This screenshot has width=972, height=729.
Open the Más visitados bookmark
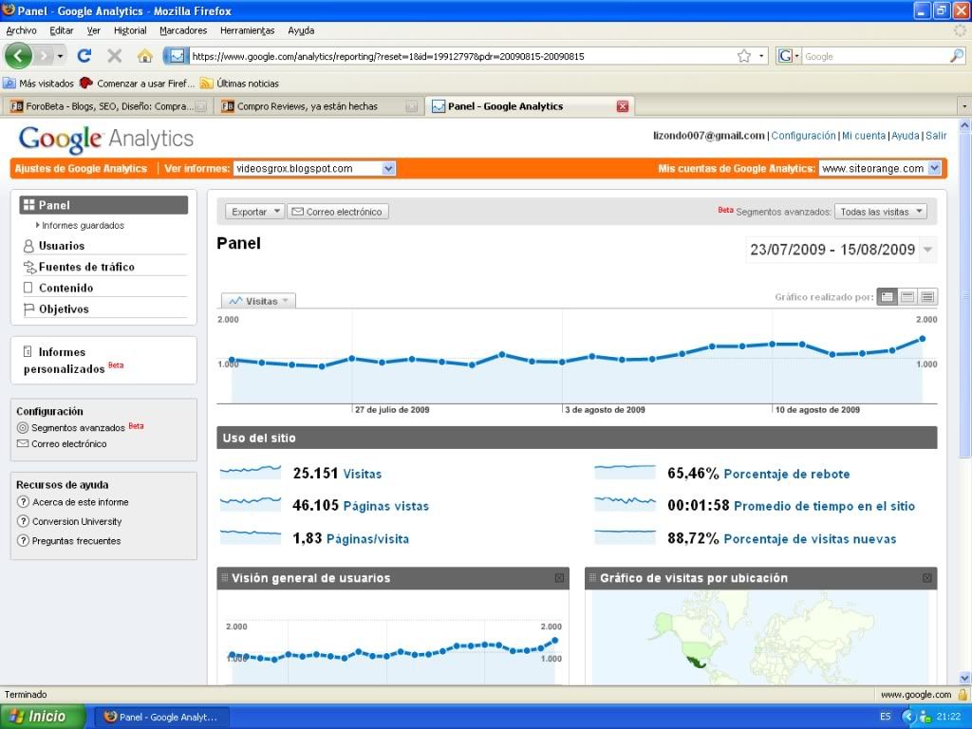click(38, 84)
